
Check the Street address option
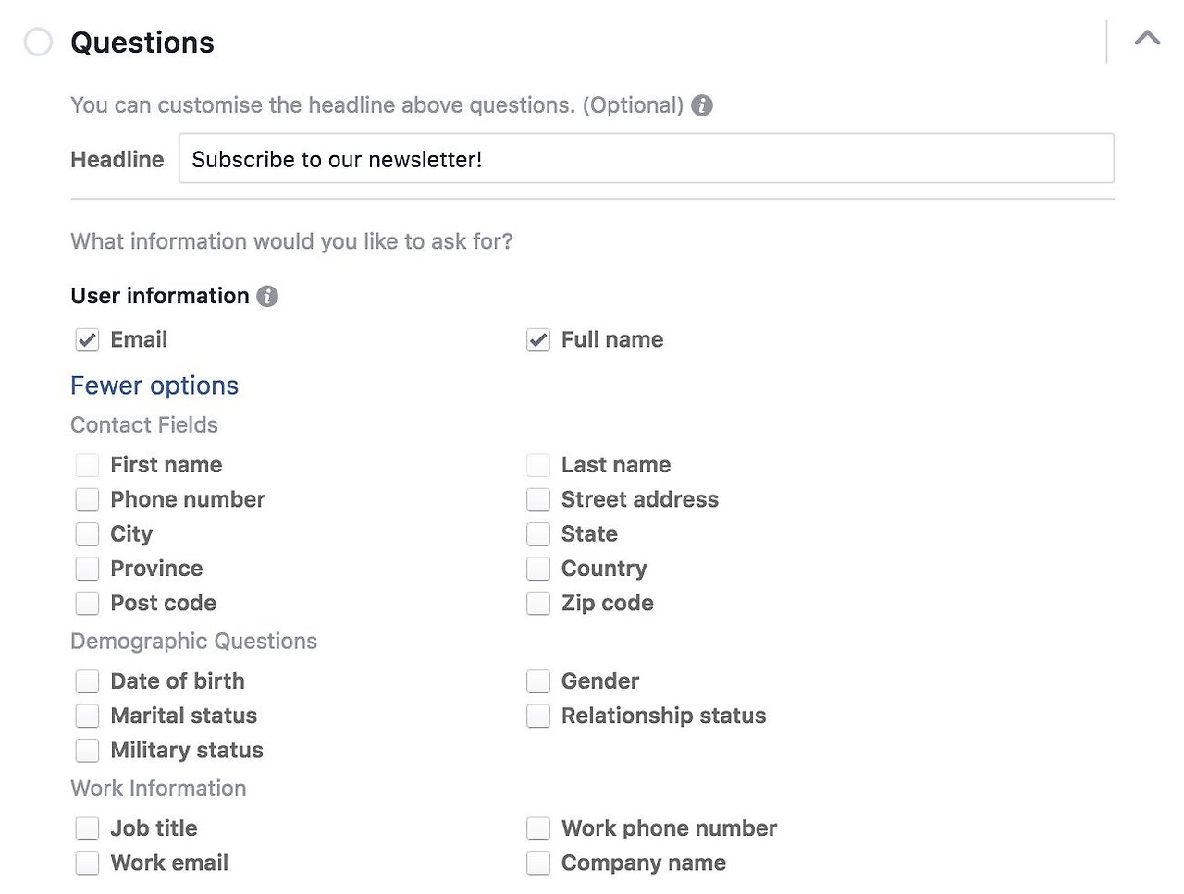(x=538, y=500)
